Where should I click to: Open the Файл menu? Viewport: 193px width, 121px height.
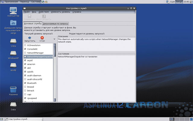(x=27, y=12)
